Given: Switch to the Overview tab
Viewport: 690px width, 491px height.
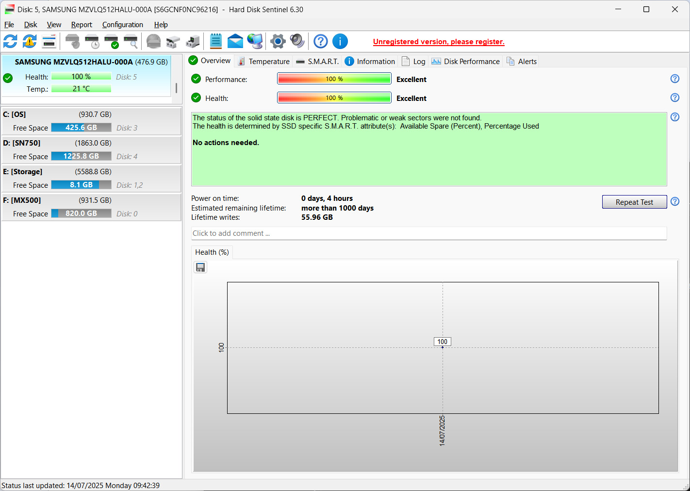Looking at the screenshot, I should tap(210, 61).
